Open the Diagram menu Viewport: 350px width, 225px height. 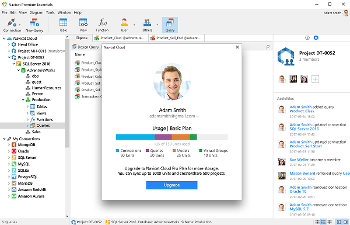(36, 12)
